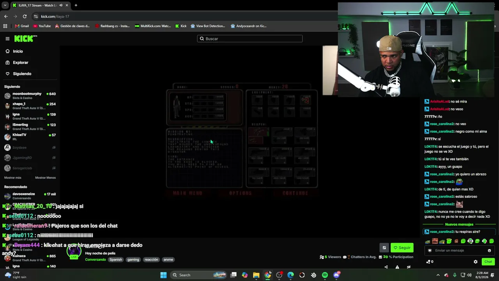Click the Buscar search field
This screenshot has width=499, height=281.
pyautogui.click(x=250, y=39)
